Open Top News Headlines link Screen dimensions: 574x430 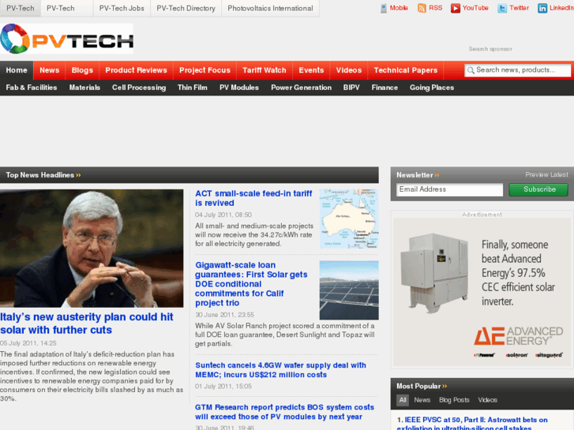pyautogui.click(x=43, y=175)
